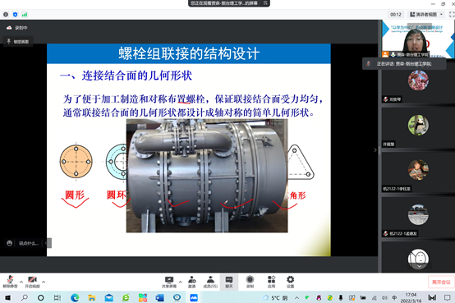Click the share screen (共享屏幕) icon
Viewport: 455px width, 303px height.
pyautogui.click(x=169, y=282)
